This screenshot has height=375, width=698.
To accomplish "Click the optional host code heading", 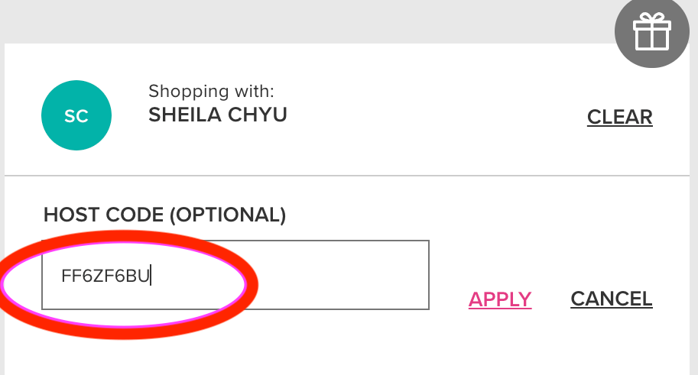I will pyautogui.click(x=164, y=215).
